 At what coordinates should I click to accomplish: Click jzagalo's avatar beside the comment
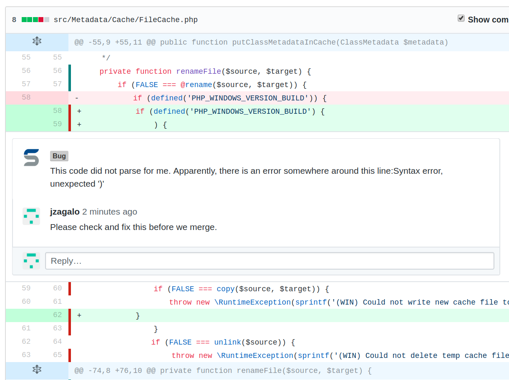[31, 216]
